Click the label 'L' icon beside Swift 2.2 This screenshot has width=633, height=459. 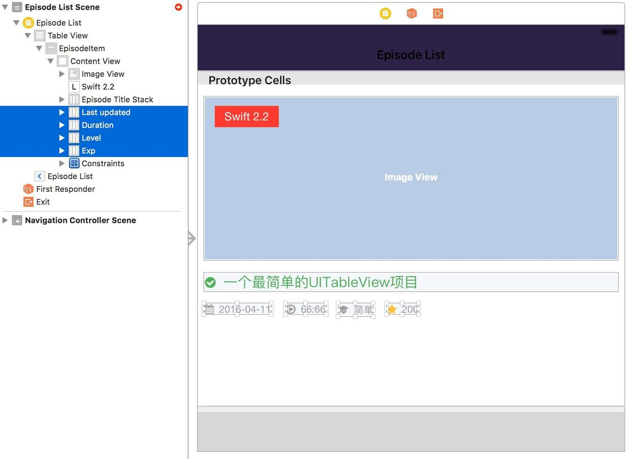click(x=74, y=86)
